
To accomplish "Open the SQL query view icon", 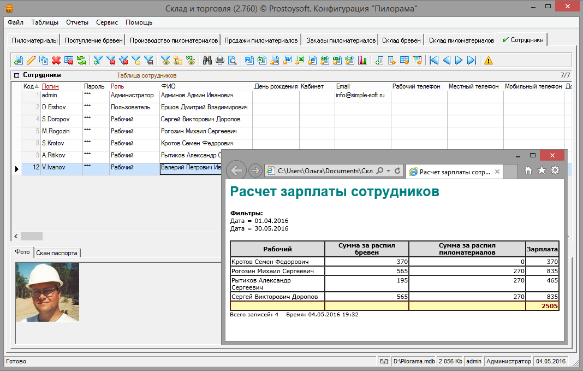I will [191, 60].
